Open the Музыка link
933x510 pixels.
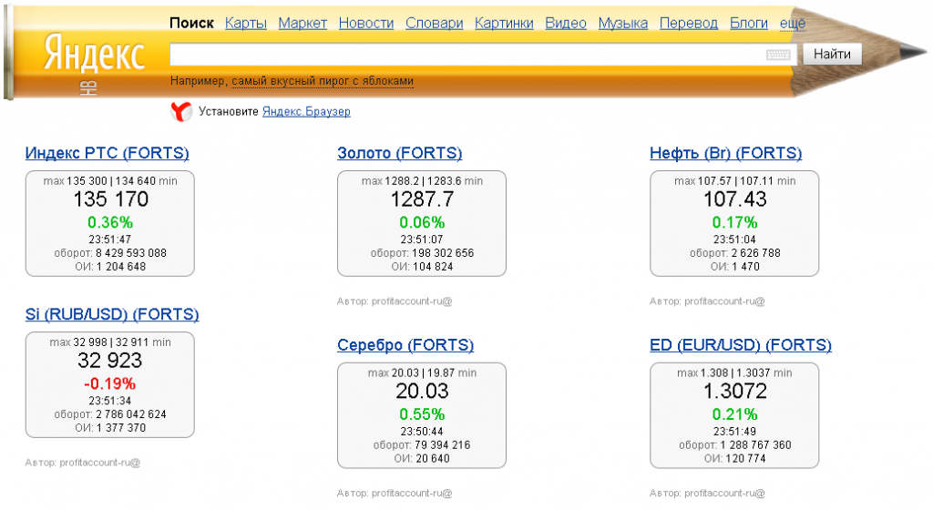coord(623,23)
